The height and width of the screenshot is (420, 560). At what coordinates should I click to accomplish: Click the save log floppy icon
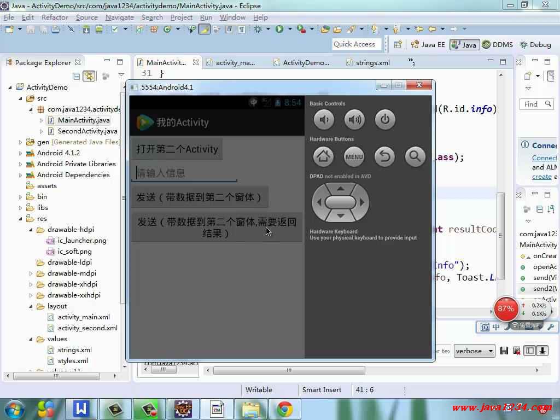pyautogui.click(x=504, y=351)
